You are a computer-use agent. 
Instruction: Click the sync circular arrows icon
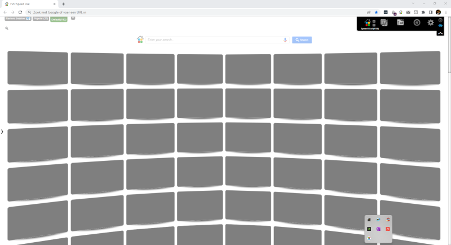point(417,23)
